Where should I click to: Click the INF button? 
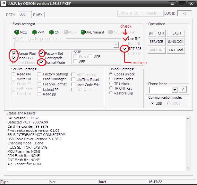[152, 33]
